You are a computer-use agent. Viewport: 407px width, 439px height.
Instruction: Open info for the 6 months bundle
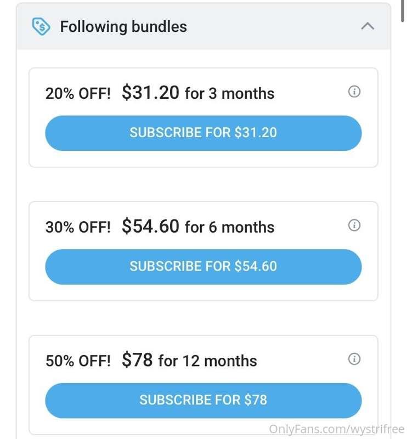pyautogui.click(x=354, y=225)
